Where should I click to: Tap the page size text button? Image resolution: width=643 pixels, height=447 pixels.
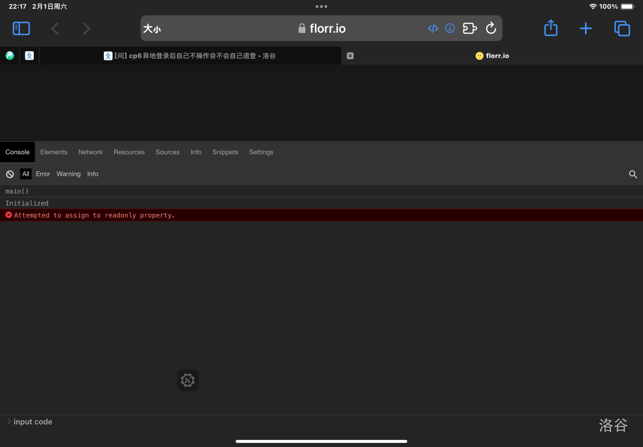pos(152,29)
